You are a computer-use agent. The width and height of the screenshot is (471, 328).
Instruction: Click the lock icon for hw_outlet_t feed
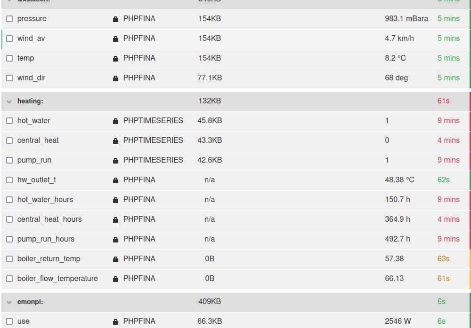tap(115, 180)
